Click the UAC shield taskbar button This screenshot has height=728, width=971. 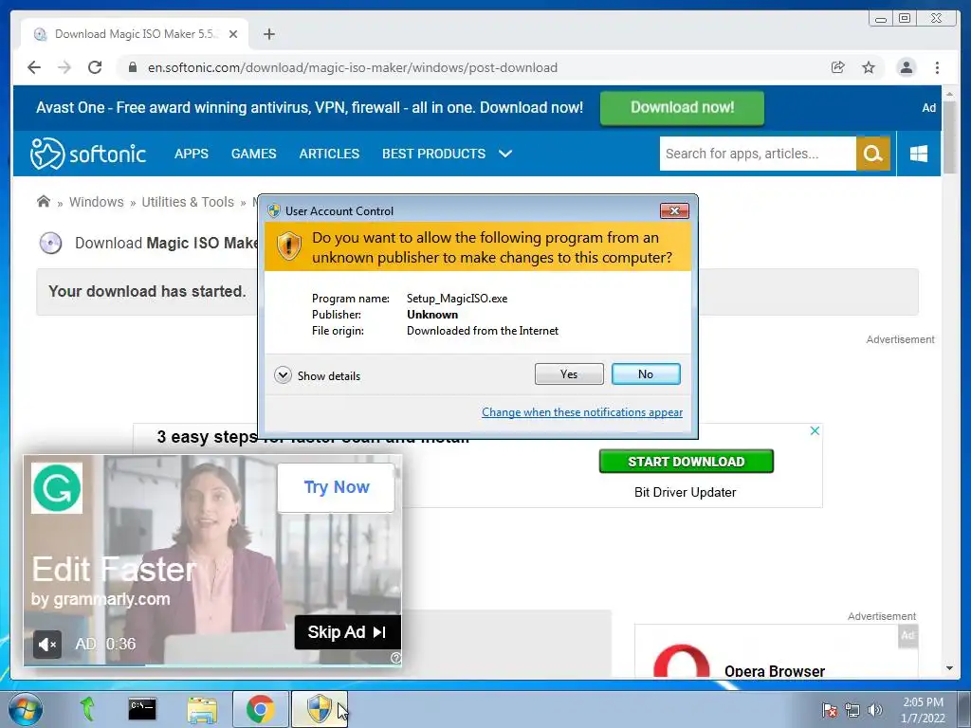320,709
